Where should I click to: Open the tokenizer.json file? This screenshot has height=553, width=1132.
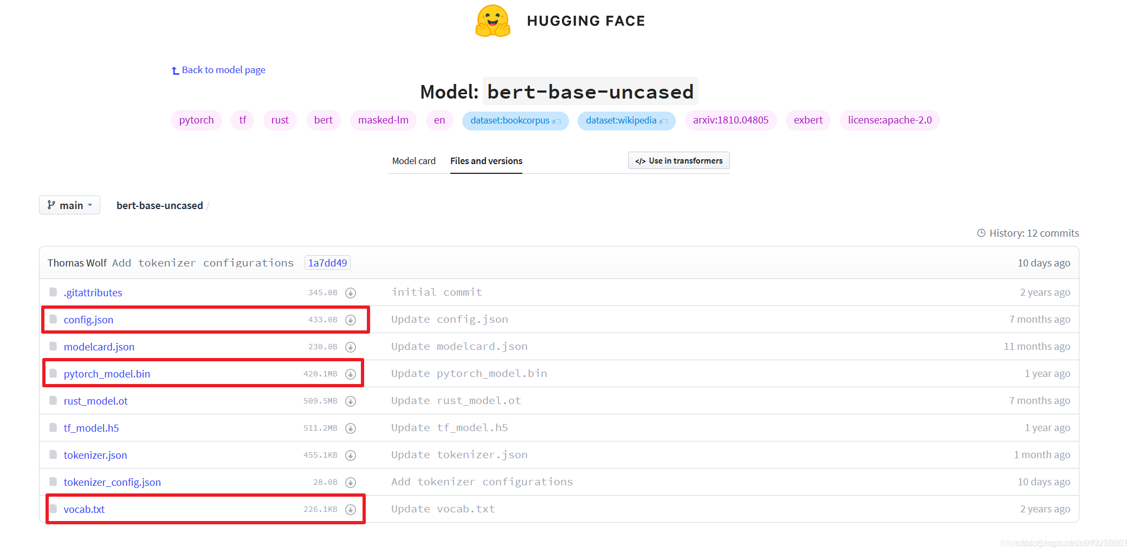tap(95, 455)
